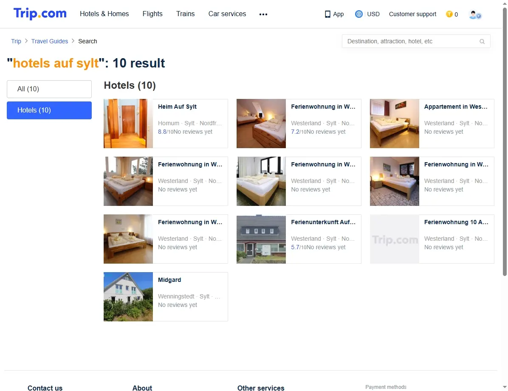Click the phone App icon
508x391 pixels.
(x=327, y=14)
